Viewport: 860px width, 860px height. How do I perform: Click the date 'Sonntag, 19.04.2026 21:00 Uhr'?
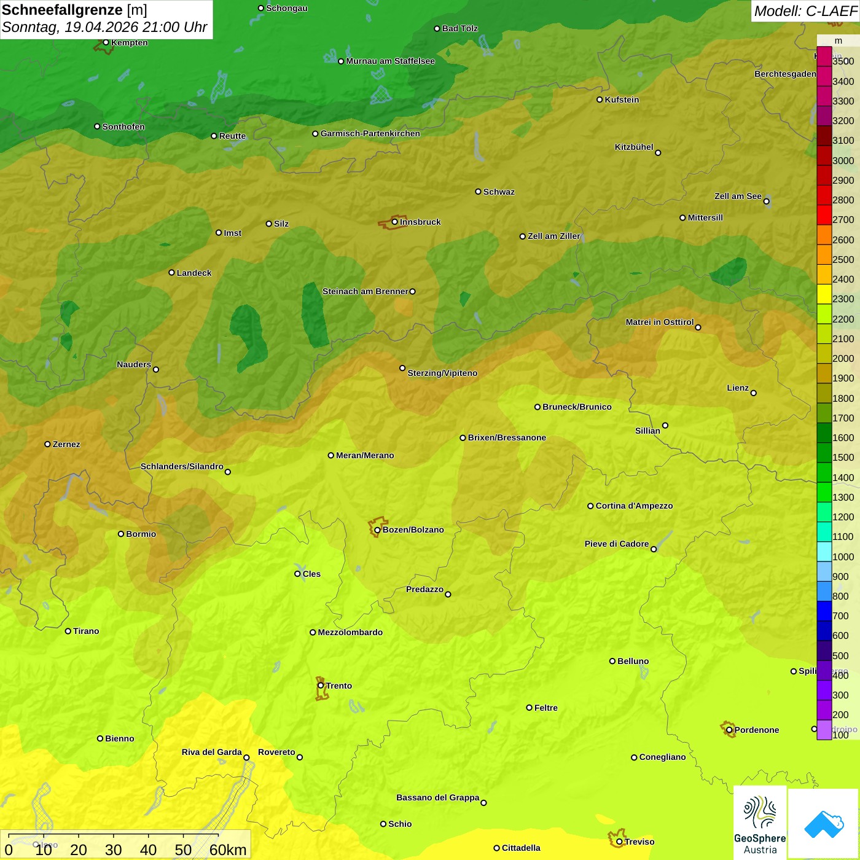pyautogui.click(x=104, y=28)
